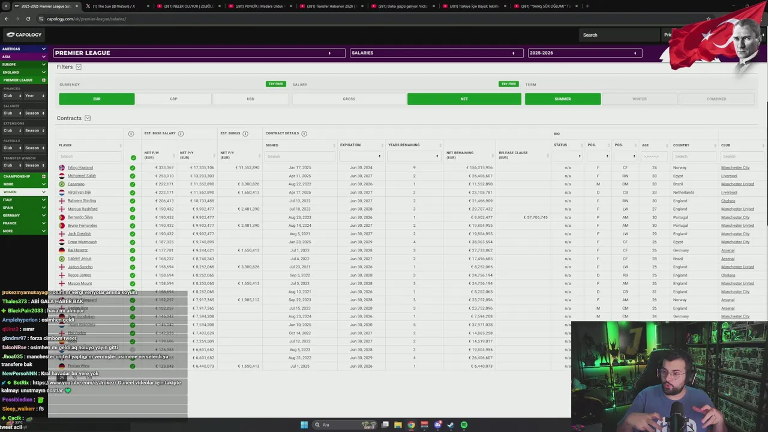The image size is (768, 432).
Task: Open the Salaries category dropdown
Action: (436, 53)
